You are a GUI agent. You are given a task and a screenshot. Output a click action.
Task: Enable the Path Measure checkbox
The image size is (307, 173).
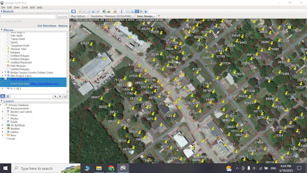pyautogui.click(x=5, y=65)
